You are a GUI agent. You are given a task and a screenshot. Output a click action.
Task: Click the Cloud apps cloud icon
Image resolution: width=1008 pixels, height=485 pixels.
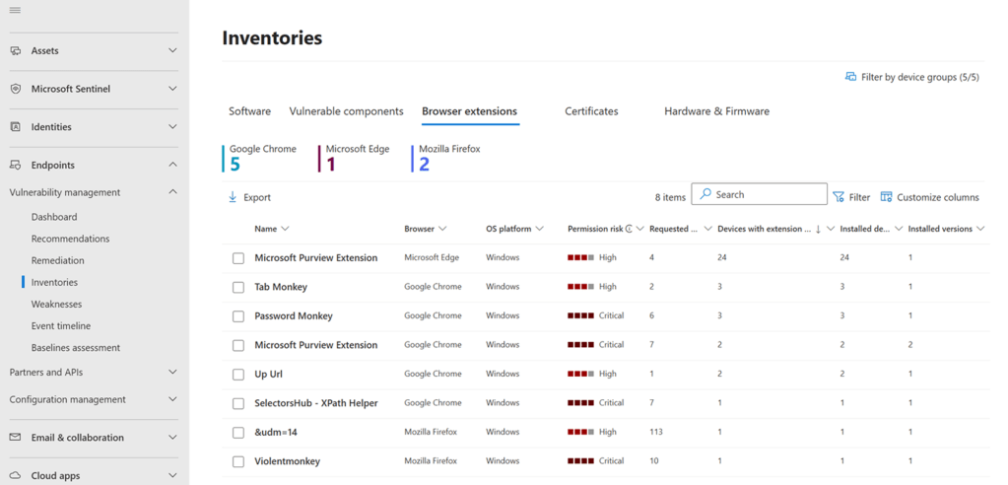click(16, 475)
